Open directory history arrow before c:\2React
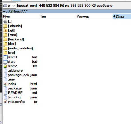This screenshot has width=131, height=124. (4, 12)
